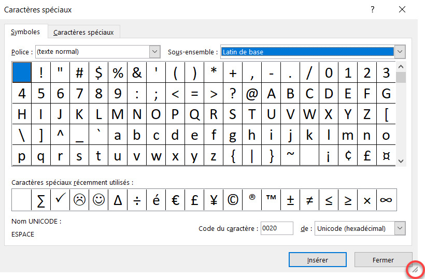Choose the smiling face symbol

click(98, 200)
